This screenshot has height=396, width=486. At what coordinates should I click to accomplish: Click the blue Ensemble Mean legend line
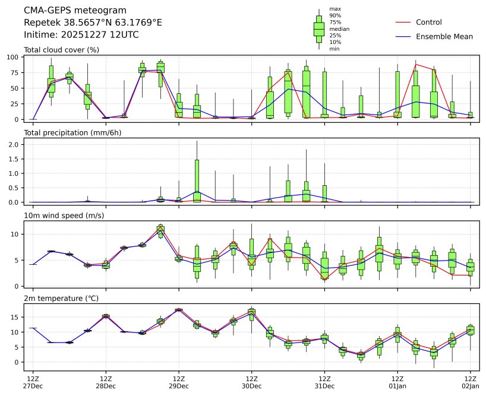pyautogui.click(x=403, y=36)
